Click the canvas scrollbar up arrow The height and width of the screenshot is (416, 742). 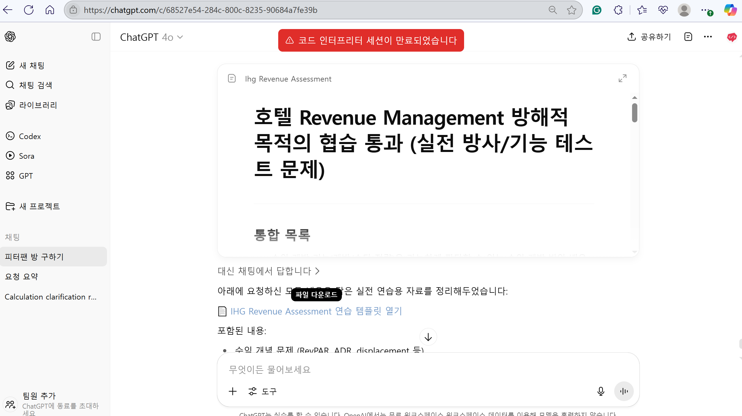(x=634, y=98)
